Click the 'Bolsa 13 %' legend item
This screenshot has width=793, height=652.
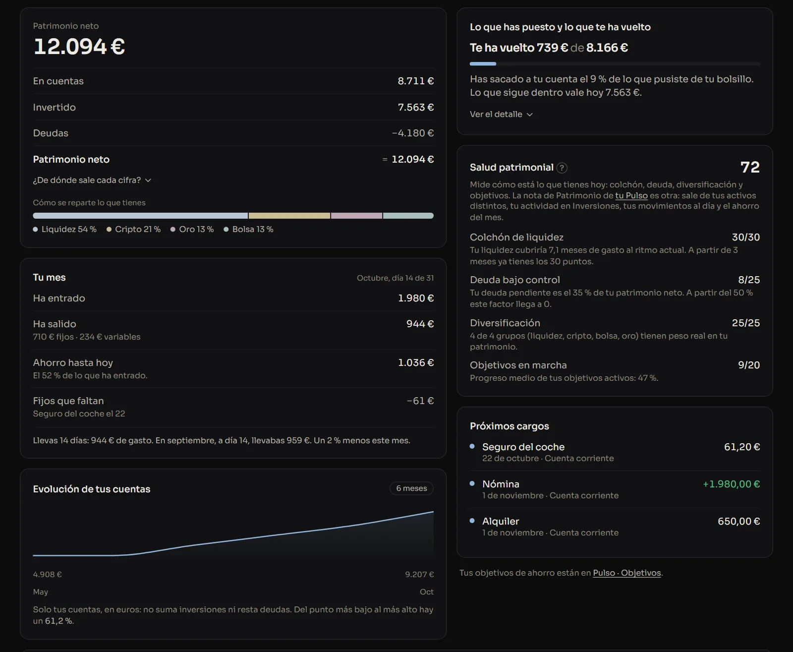(x=248, y=229)
